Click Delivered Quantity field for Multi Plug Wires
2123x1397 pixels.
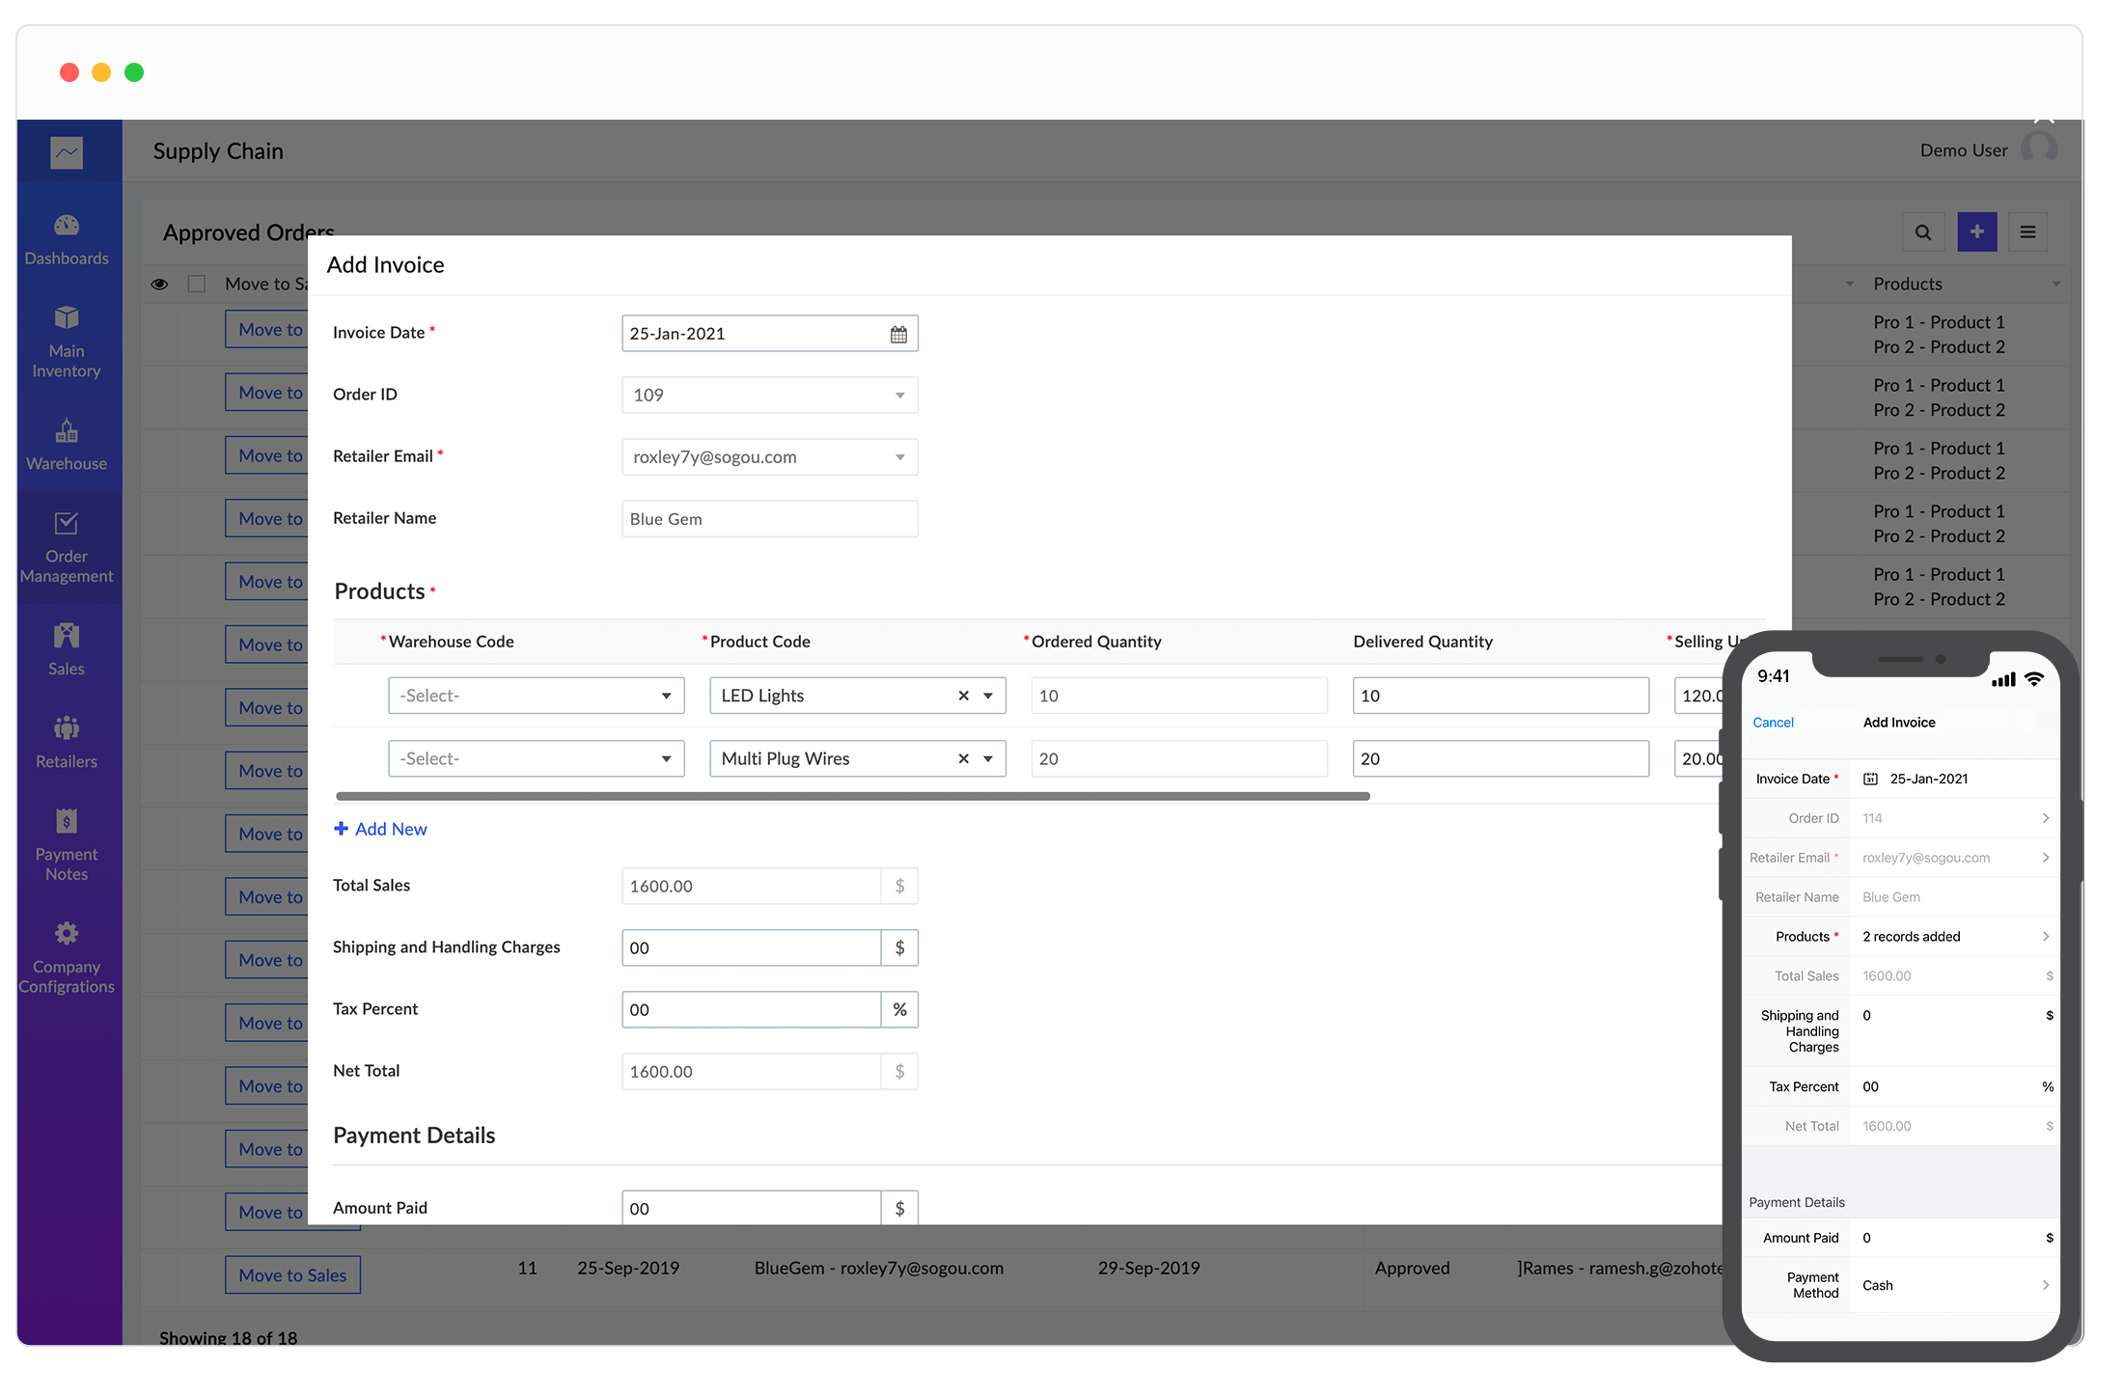tap(1501, 759)
